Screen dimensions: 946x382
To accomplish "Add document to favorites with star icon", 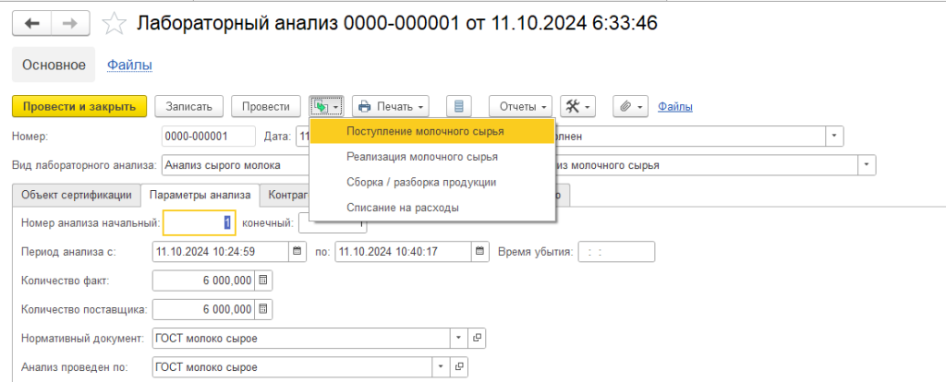I will tap(115, 24).
